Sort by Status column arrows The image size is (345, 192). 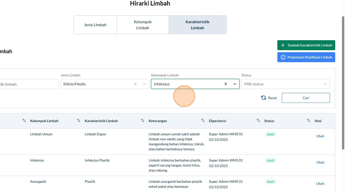pos(308,121)
